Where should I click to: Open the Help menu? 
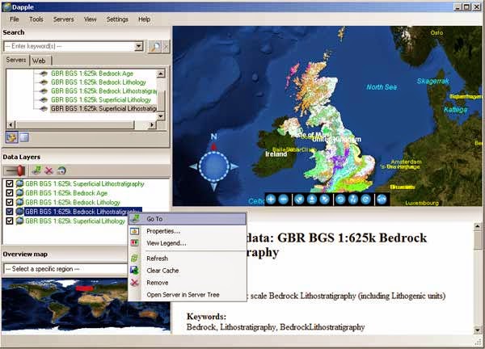pyautogui.click(x=144, y=19)
